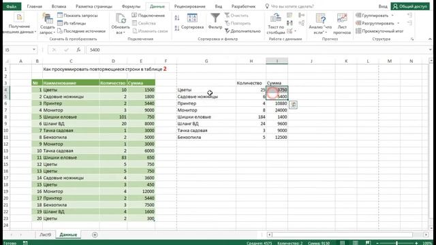Open the Анализ "что если" dropdown
436x245 pixels.
point(320,24)
